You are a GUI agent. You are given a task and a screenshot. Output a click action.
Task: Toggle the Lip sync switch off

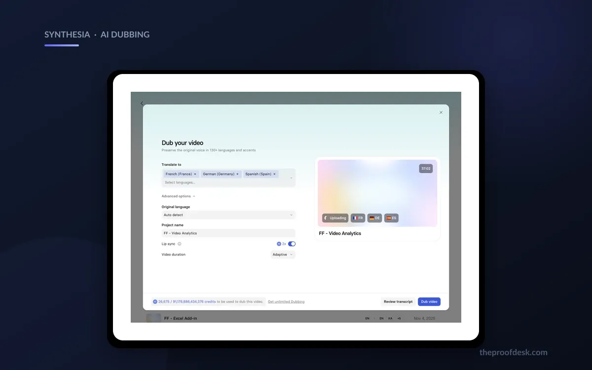[292, 244]
